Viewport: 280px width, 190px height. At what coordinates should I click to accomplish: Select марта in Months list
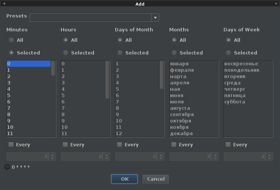click(194, 77)
